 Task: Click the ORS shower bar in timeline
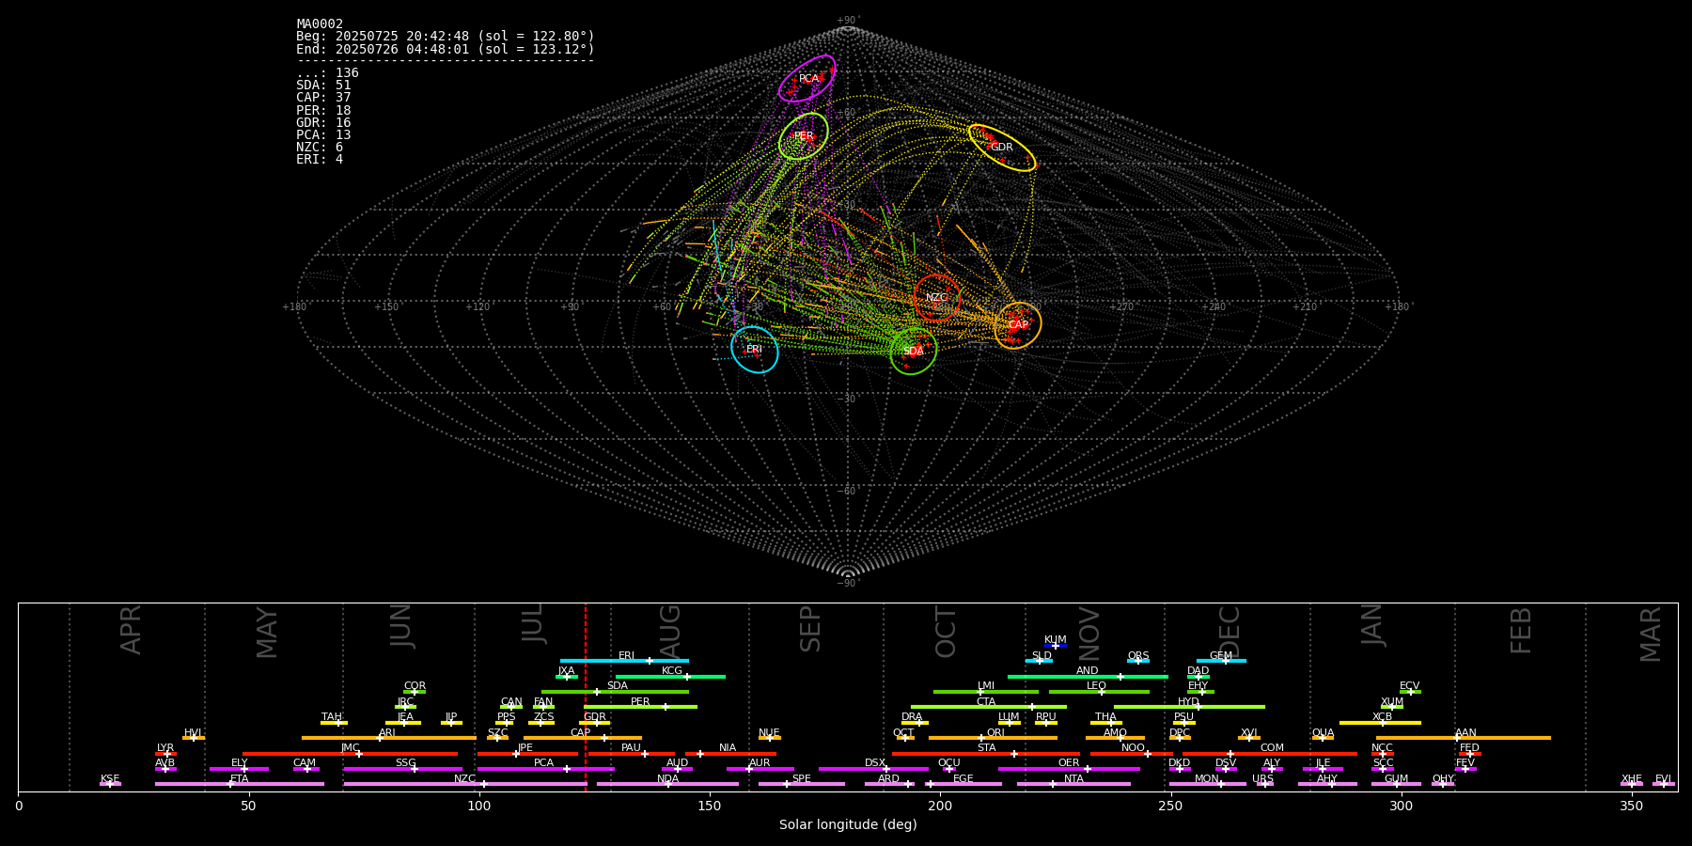click(1138, 661)
